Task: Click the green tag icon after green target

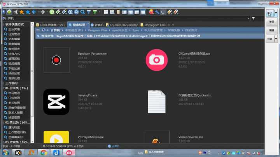Action: [58, 12]
